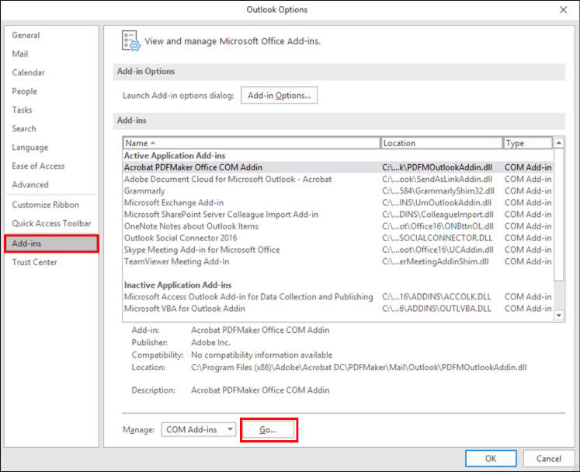Screen dimensions: 580x472
Task: Select Skype Meeting Add-in for Microsoft Office
Action: pyautogui.click(x=338, y=250)
